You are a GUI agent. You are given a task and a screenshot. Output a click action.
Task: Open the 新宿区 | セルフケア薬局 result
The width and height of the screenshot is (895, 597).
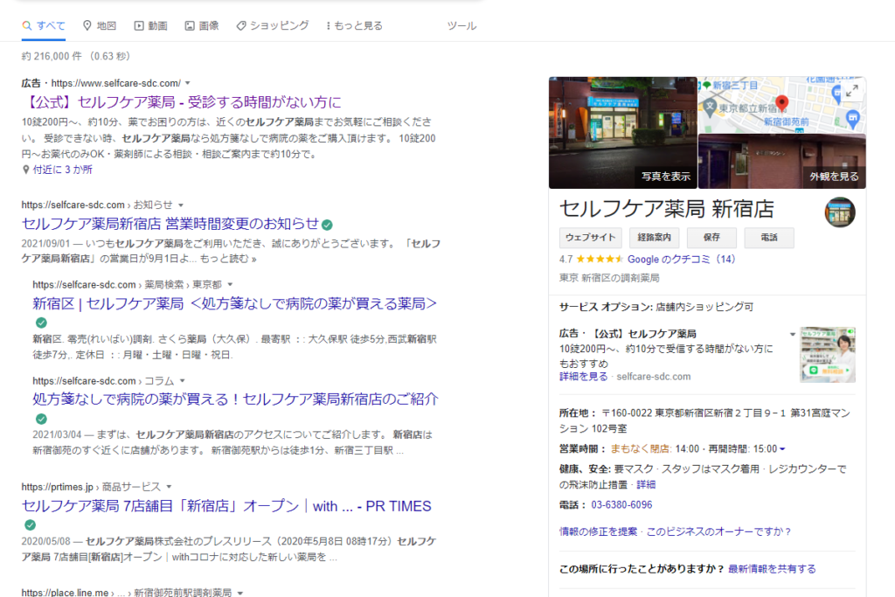(234, 303)
